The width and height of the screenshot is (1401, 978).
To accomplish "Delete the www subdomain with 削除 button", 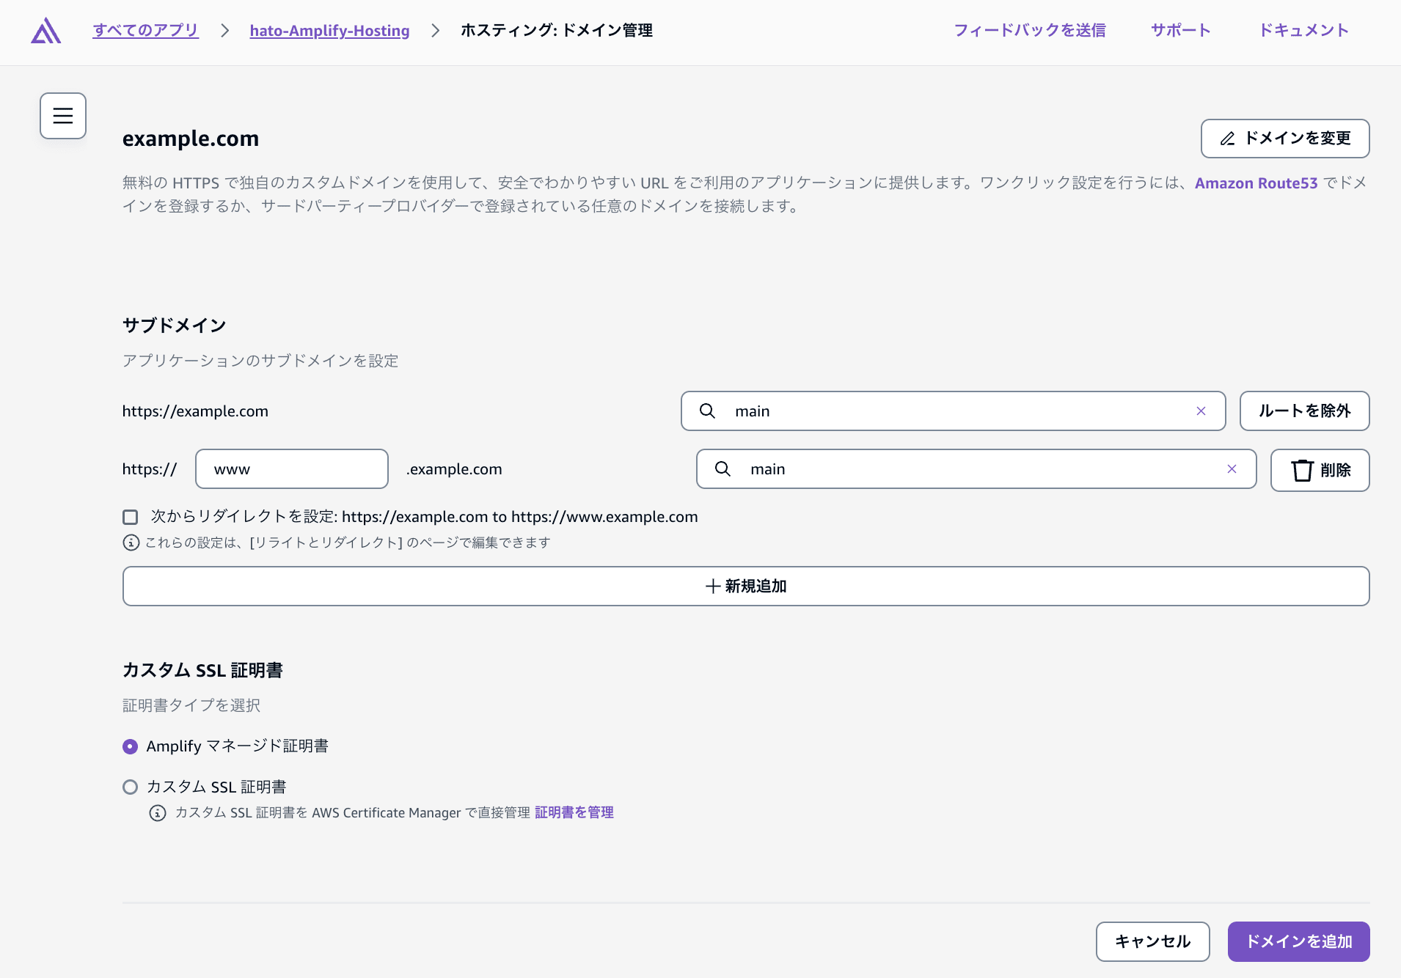I will [x=1320, y=470].
